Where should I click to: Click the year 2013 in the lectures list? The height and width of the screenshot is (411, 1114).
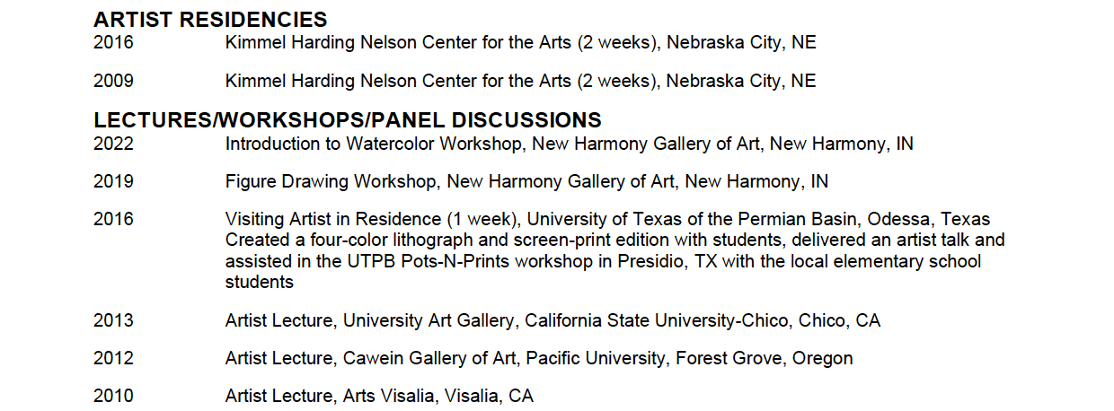coord(113,320)
